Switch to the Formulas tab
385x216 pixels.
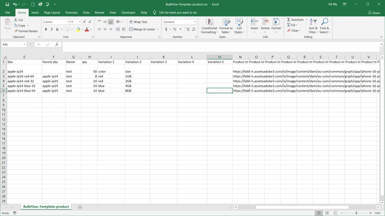pyautogui.click(x=71, y=12)
